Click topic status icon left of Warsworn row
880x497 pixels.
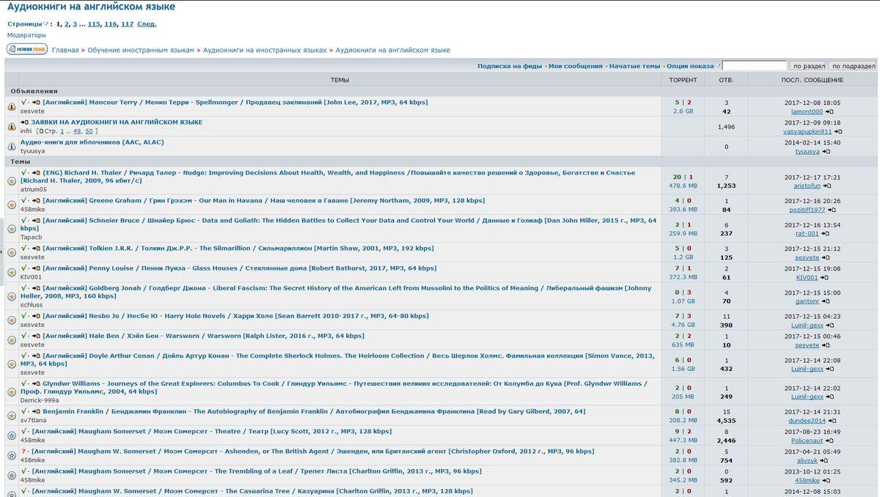coord(12,340)
